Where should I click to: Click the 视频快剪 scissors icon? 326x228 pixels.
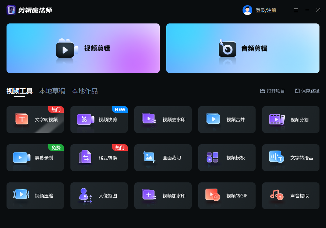(x=85, y=120)
